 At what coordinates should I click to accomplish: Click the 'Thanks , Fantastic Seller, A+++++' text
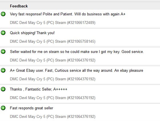pos(39,89)
